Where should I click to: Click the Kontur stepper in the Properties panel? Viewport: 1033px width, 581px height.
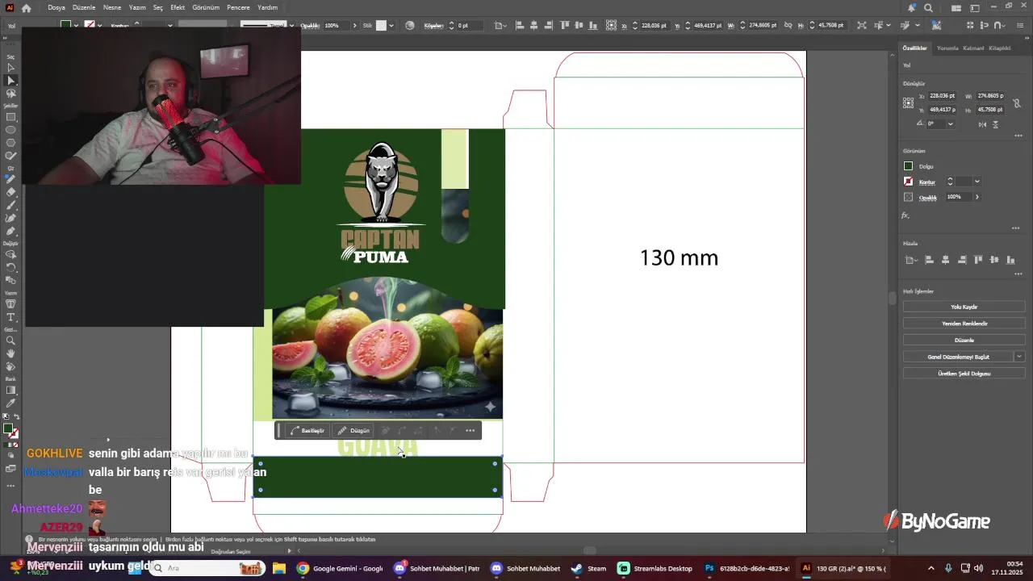click(950, 182)
